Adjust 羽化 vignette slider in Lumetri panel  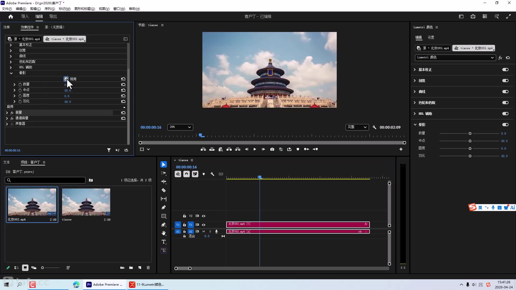pyautogui.click(x=470, y=156)
